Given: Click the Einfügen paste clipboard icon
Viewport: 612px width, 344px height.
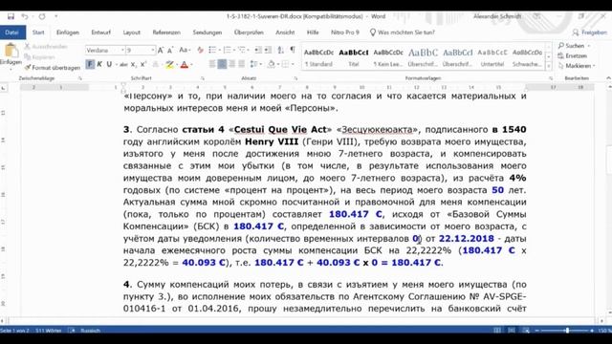Looking at the screenshot, I should 11,51.
